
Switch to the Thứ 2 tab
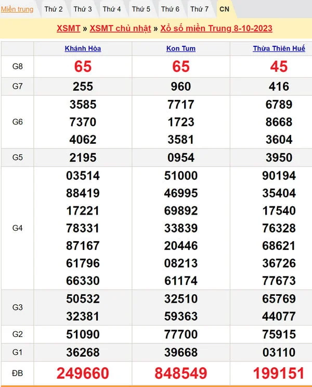click(x=54, y=9)
